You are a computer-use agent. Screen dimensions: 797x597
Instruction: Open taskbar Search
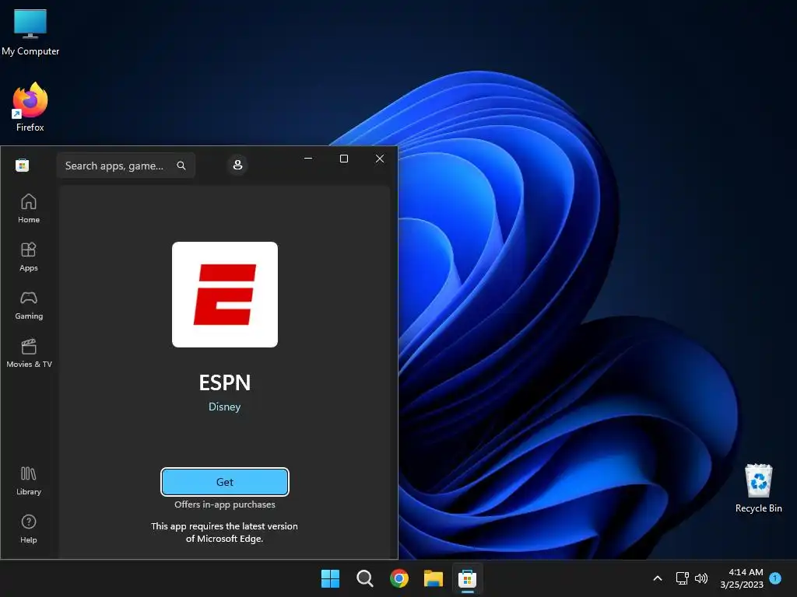(x=364, y=578)
